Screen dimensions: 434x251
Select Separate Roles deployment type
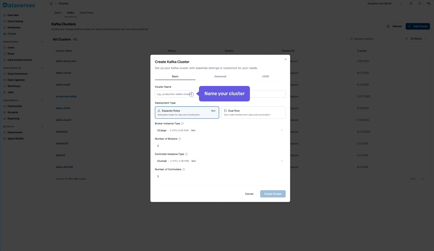click(x=187, y=113)
